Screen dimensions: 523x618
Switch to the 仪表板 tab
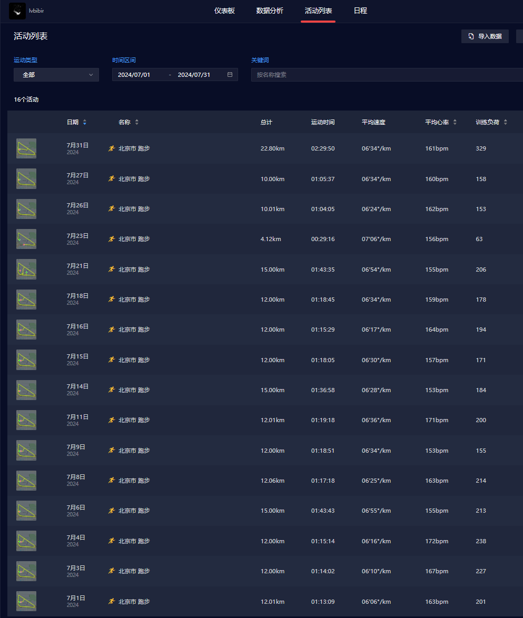pyautogui.click(x=224, y=11)
